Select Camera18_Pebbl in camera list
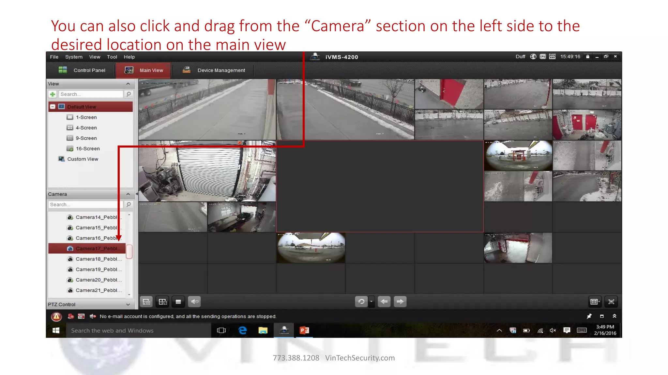Screen dimensions: 668x375 click(87, 259)
